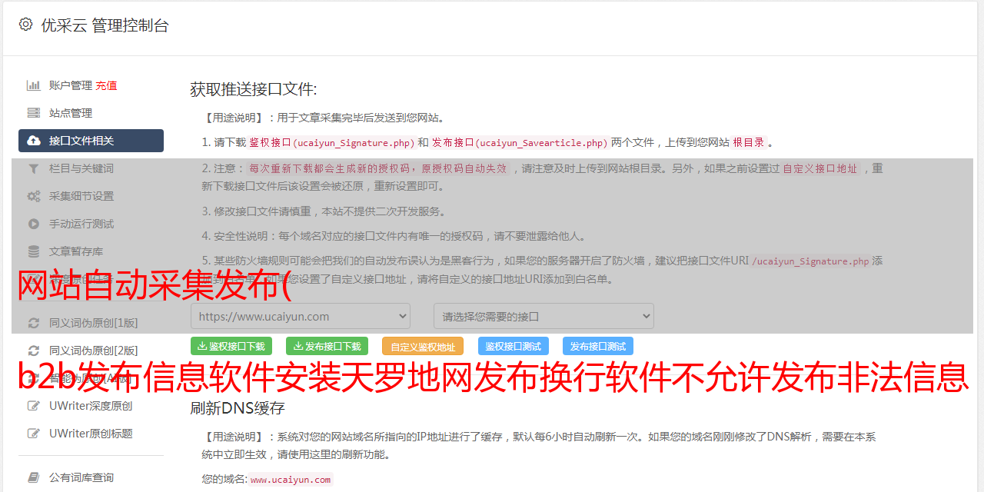Click the database icon for 文章暂存库
The height and width of the screenshot is (492, 984).
[x=34, y=251]
